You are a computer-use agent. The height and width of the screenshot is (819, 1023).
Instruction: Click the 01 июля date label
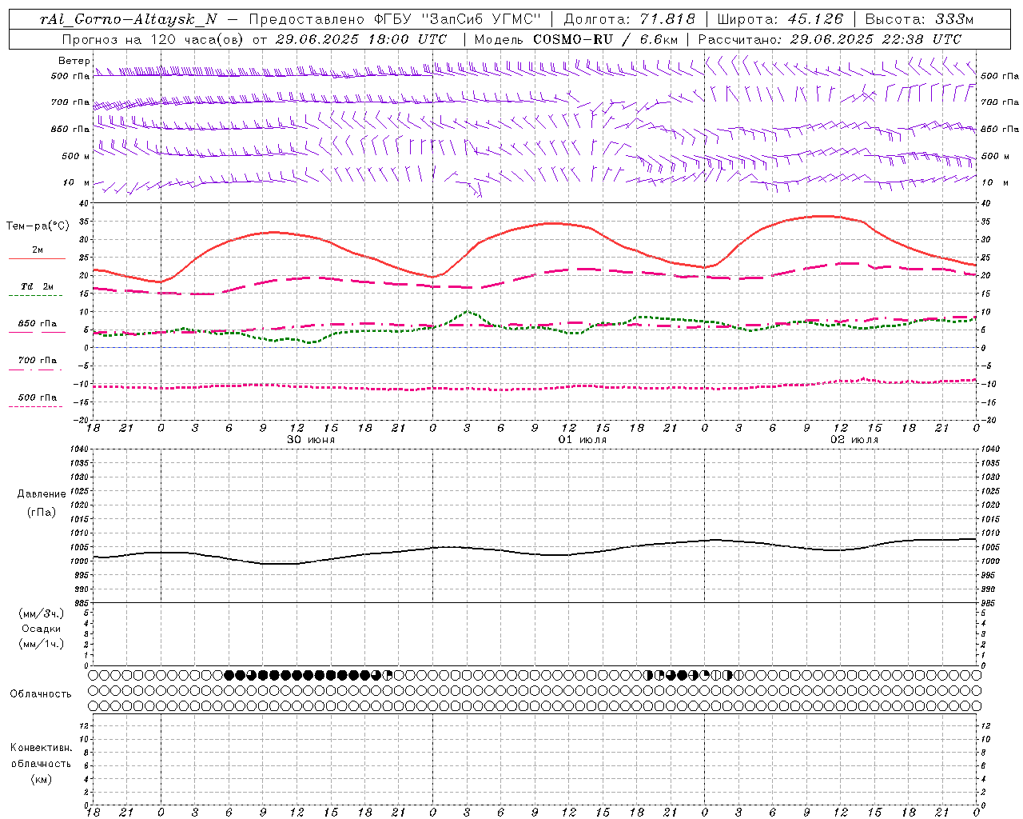coord(583,440)
